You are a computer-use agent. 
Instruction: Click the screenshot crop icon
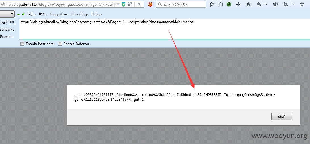(286, 4)
